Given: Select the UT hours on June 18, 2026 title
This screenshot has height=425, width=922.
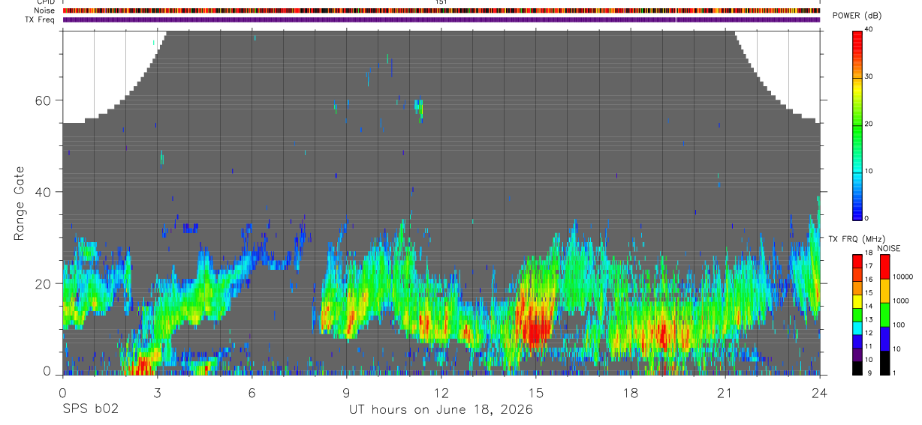Looking at the screenshot, I should (x=441, y=410).
